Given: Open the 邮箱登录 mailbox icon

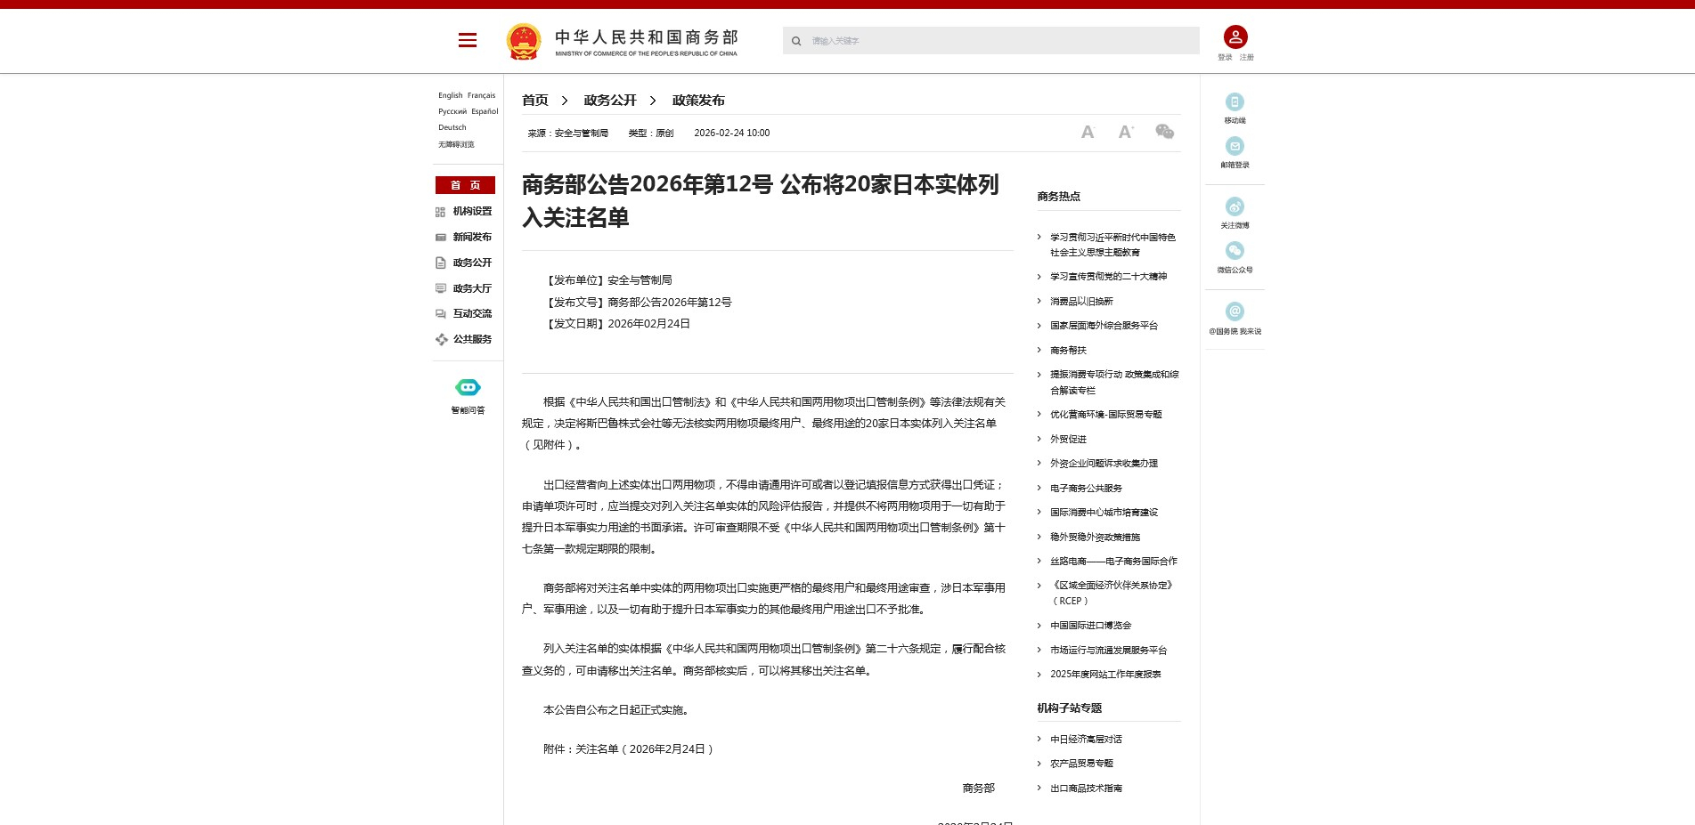Looking at the screenshot, I should tap(1235, 147).
